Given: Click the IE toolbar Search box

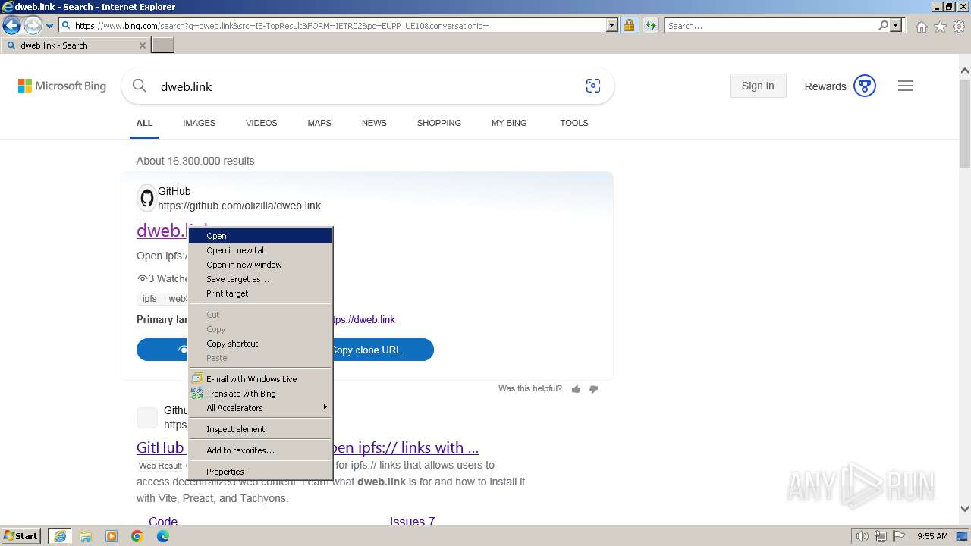Looking at the screenshot, I should pyautogui.click(x=771, y=25).
